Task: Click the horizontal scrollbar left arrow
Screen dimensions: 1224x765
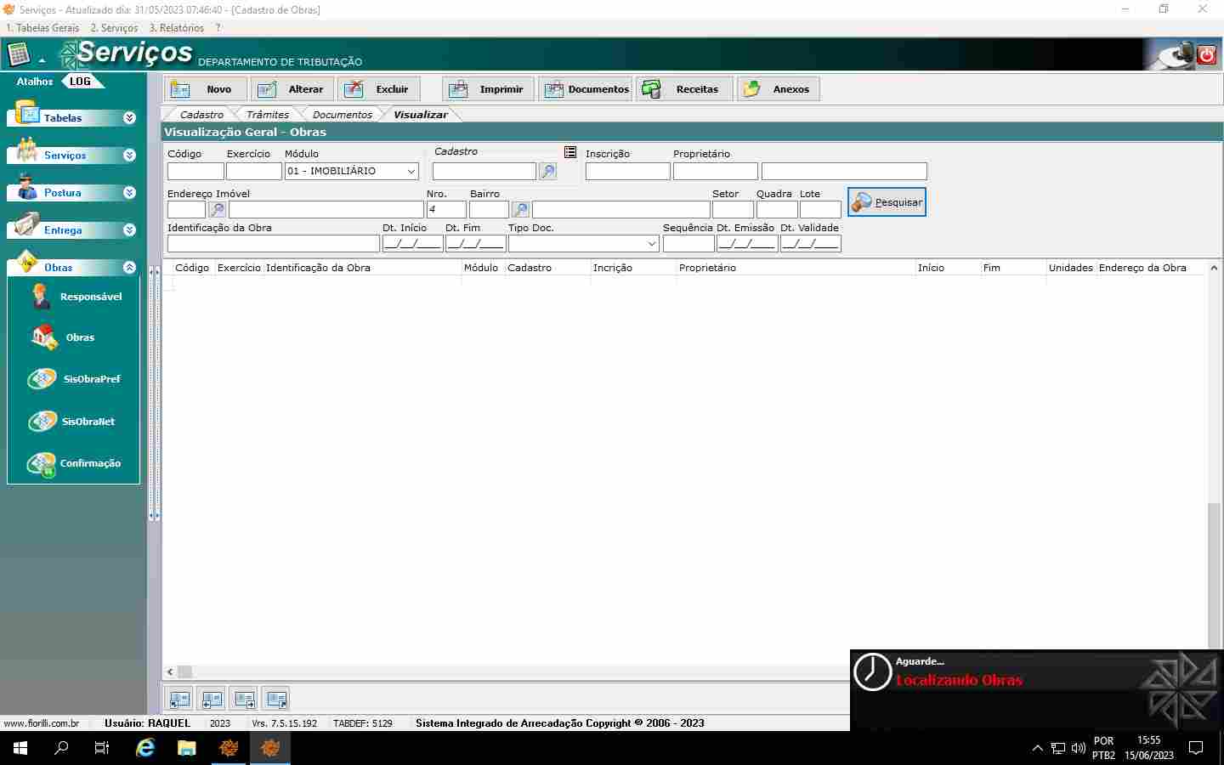Action: [x=170, y=671]
